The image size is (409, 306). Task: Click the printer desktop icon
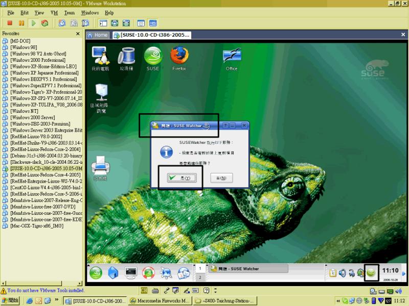100,168
